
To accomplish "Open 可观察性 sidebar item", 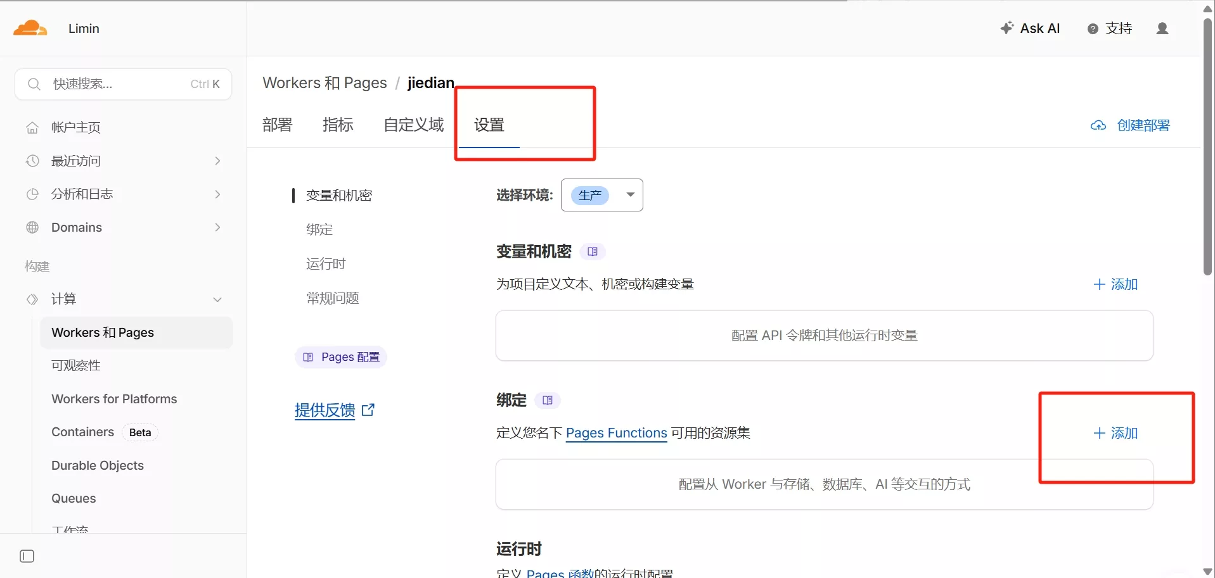I will [x=76, y=365].
